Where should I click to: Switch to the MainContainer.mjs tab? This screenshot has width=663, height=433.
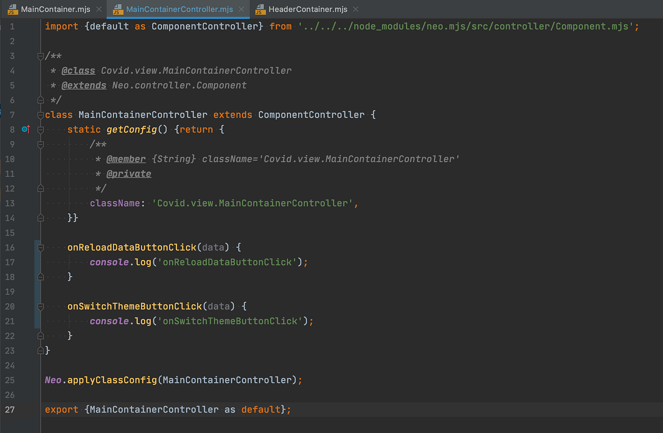pyautogui.click(x=52, y=9)
